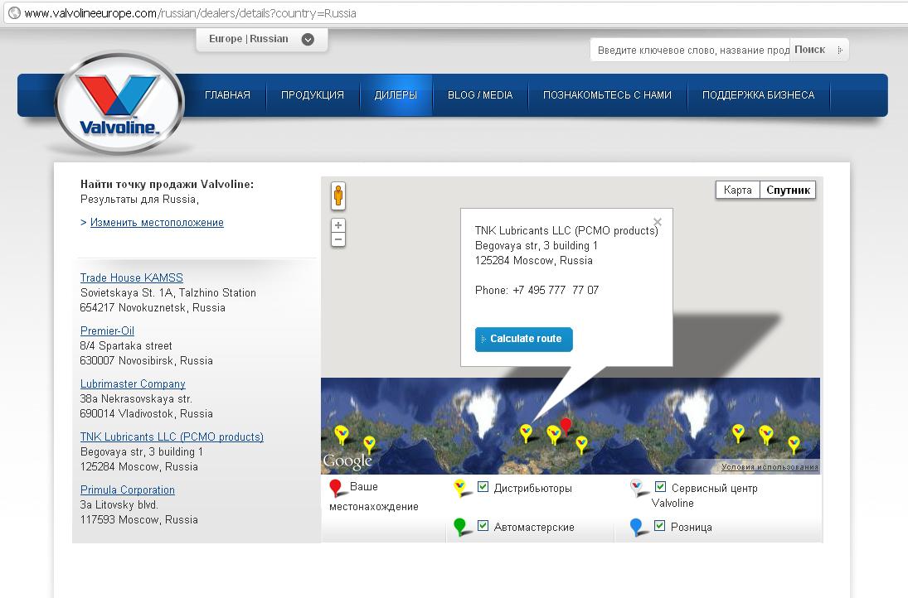
Task: Open the ДИЛЕРЫ menu item
Action: pyautogui.click(x=396, y=95)
